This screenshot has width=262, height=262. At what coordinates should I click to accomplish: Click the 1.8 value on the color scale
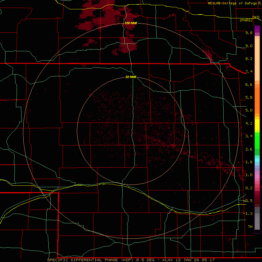click(x=249, y=162)
